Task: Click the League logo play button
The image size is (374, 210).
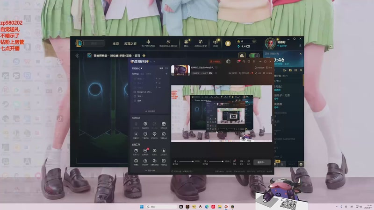Action: (79, 43)
